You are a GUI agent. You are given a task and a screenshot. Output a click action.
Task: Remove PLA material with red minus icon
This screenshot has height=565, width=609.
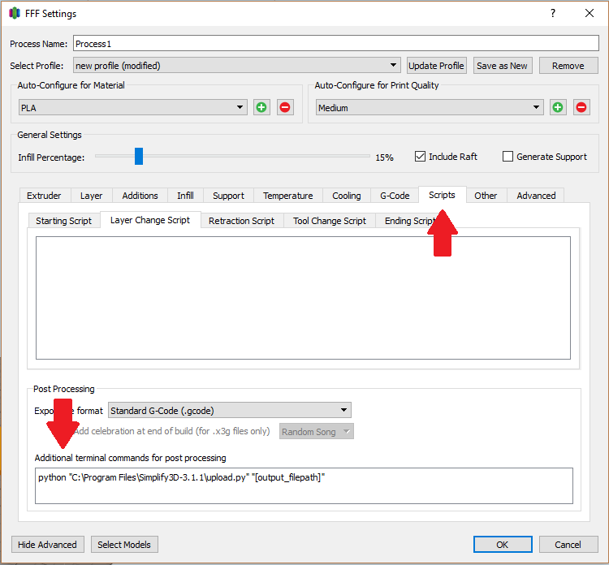[285, 107]
